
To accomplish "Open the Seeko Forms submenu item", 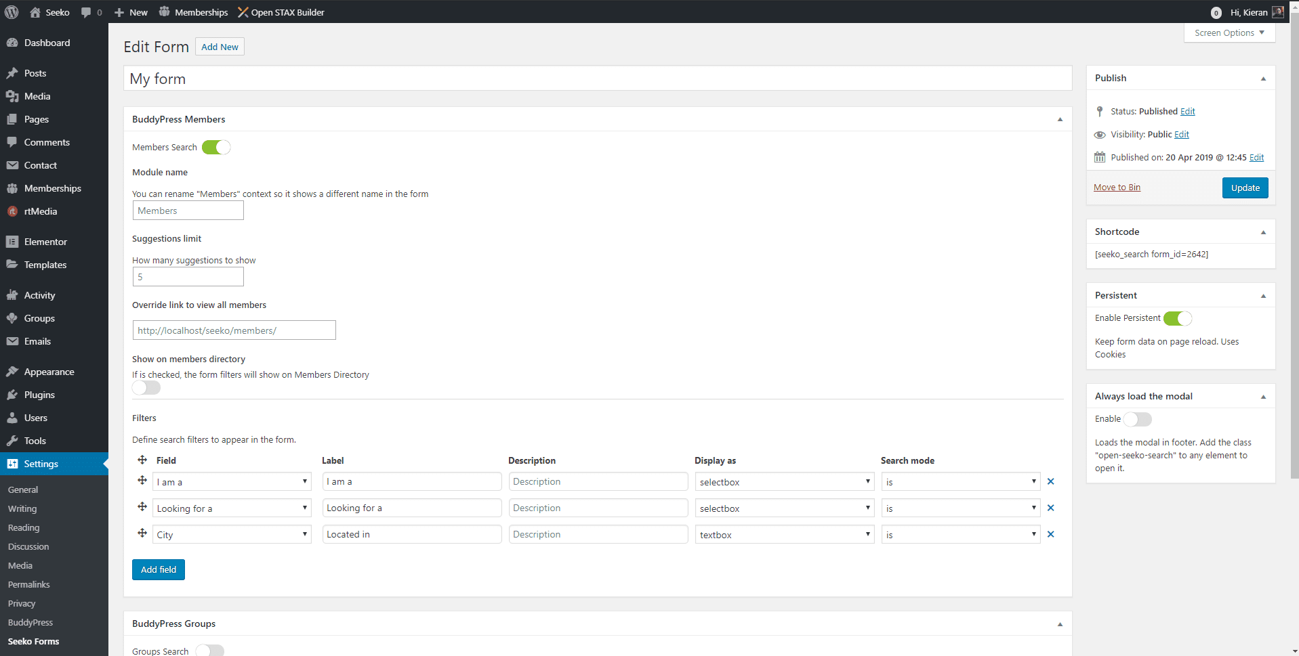I will click(x=34, y=641).
